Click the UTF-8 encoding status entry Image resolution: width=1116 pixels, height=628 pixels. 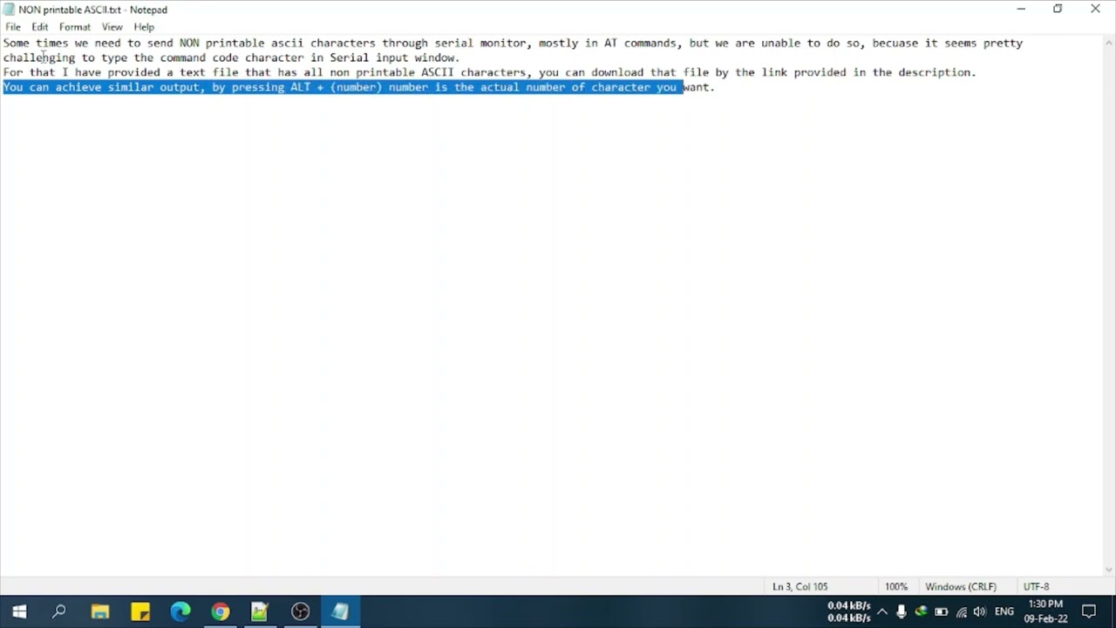1036,587
